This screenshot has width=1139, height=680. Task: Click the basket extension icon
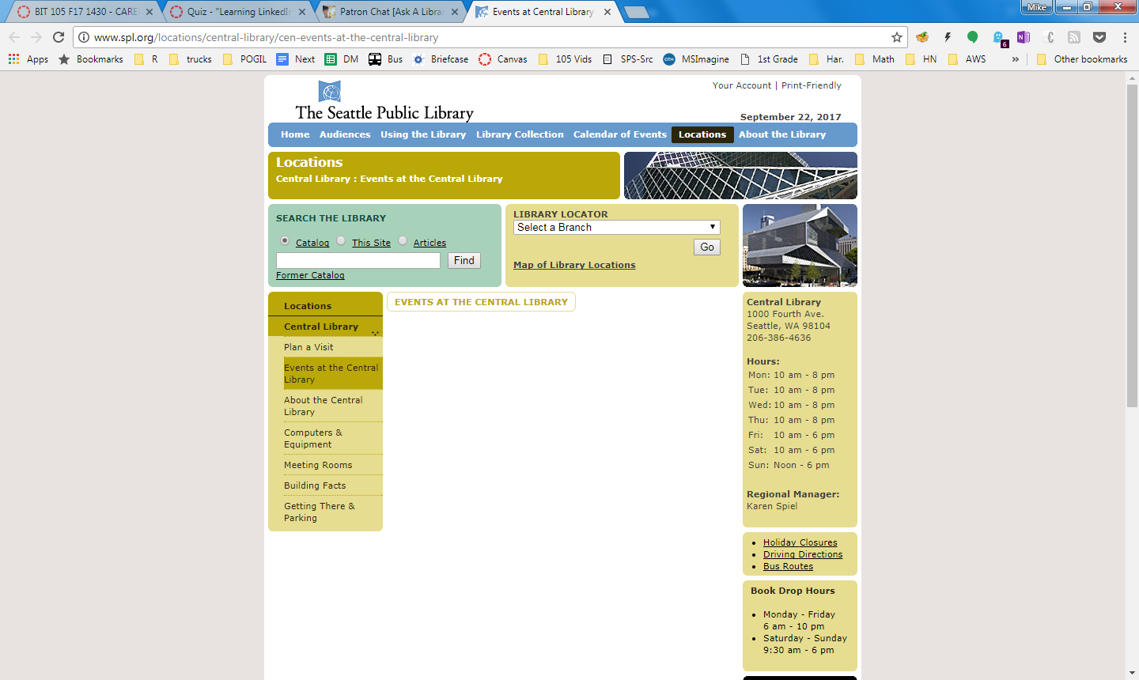pyautogui.click(x=922, y=37)
